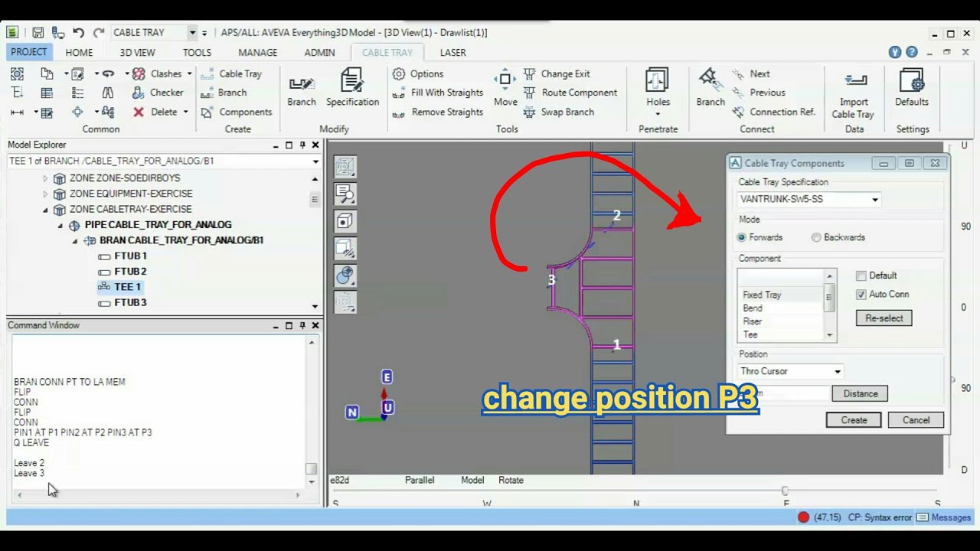Open Messages in status bar
This screenshot has height=551, width=980.
pos(944,517)
